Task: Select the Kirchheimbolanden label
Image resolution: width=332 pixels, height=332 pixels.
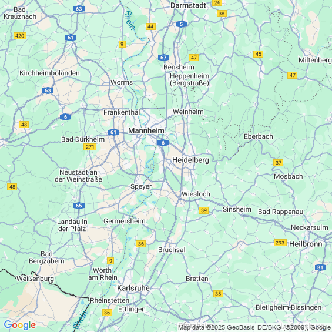Action: point(49,73)
